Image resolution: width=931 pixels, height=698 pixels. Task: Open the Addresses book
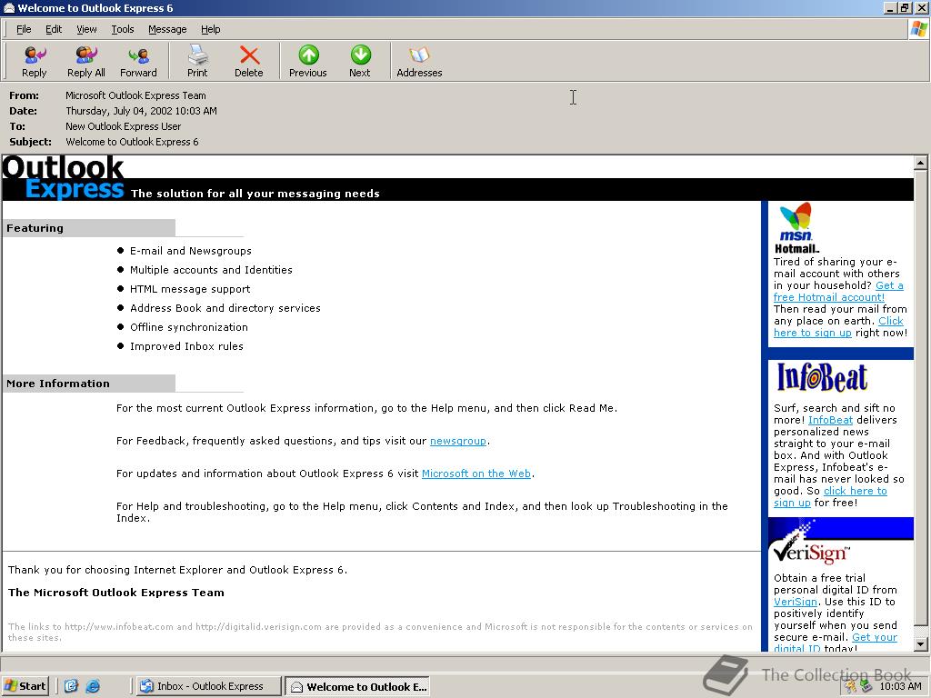coord(419,61)
